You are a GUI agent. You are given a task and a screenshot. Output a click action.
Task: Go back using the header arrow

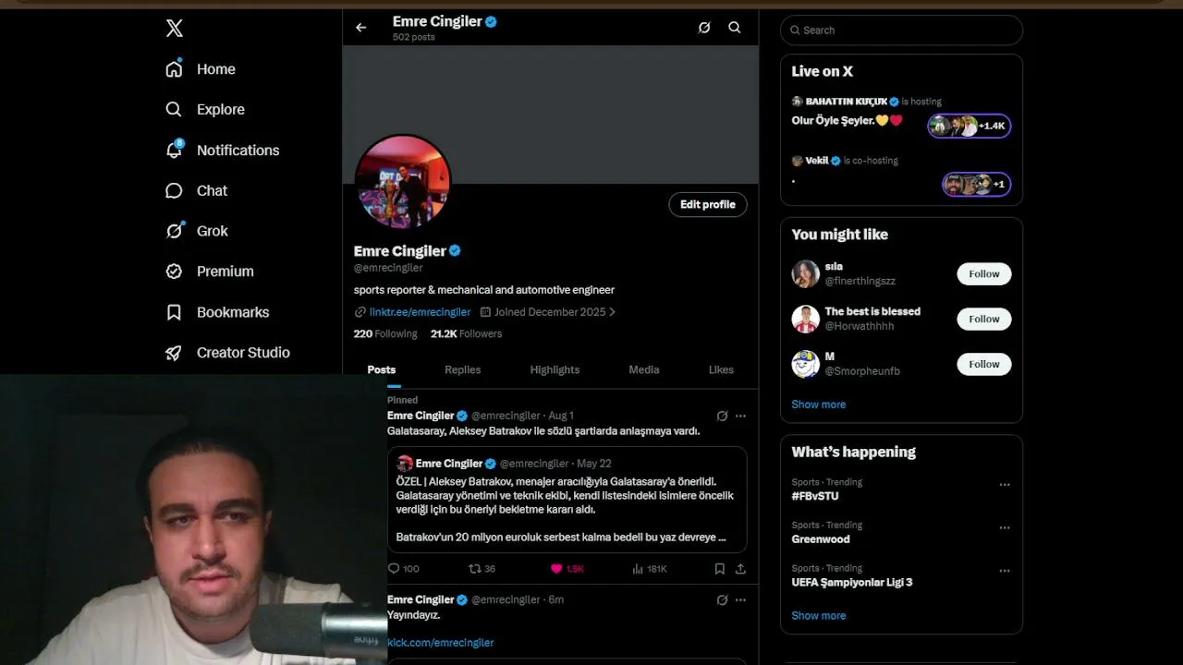click(x=361, y=28)
